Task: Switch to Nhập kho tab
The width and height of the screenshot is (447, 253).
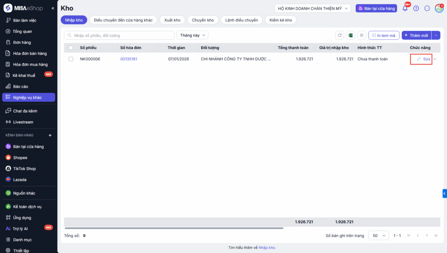Action: tap(74, 20)
